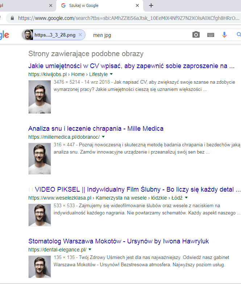Switch to the Szukaj w Google tab
Image resolution: width=241 pixels, height=284 pixels.
click(100, 5)
